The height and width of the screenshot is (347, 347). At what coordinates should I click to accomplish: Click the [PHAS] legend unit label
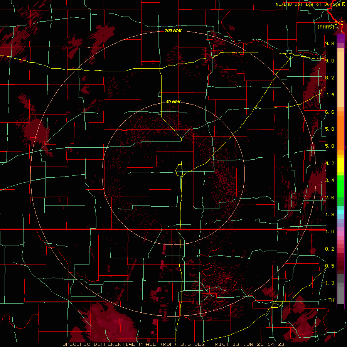click(326, 27)
